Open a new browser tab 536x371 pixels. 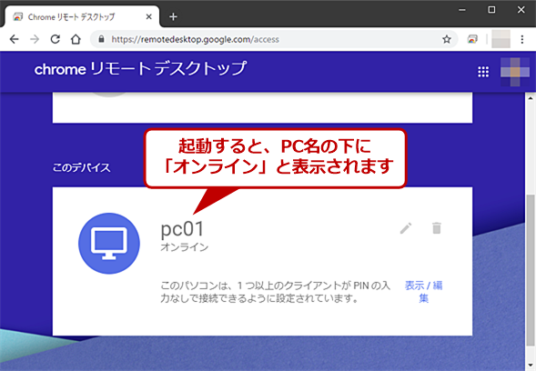(173, 16)
